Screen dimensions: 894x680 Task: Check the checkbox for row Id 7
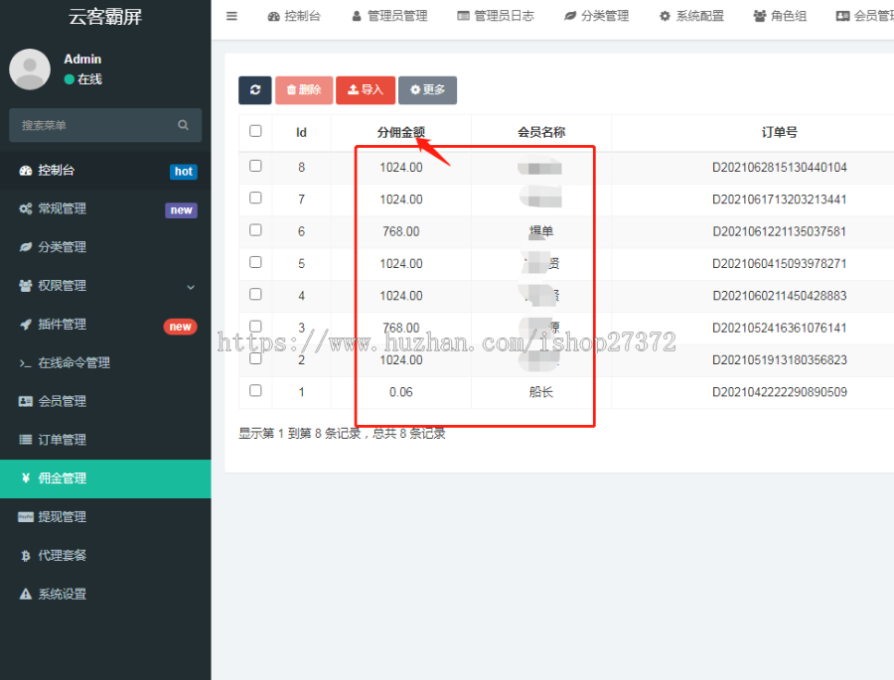(x=255, y=198)
